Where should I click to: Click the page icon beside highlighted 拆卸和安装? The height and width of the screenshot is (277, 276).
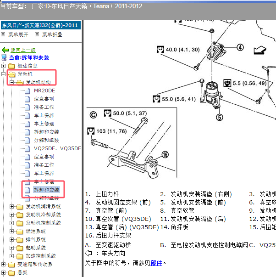coord(28,190)
